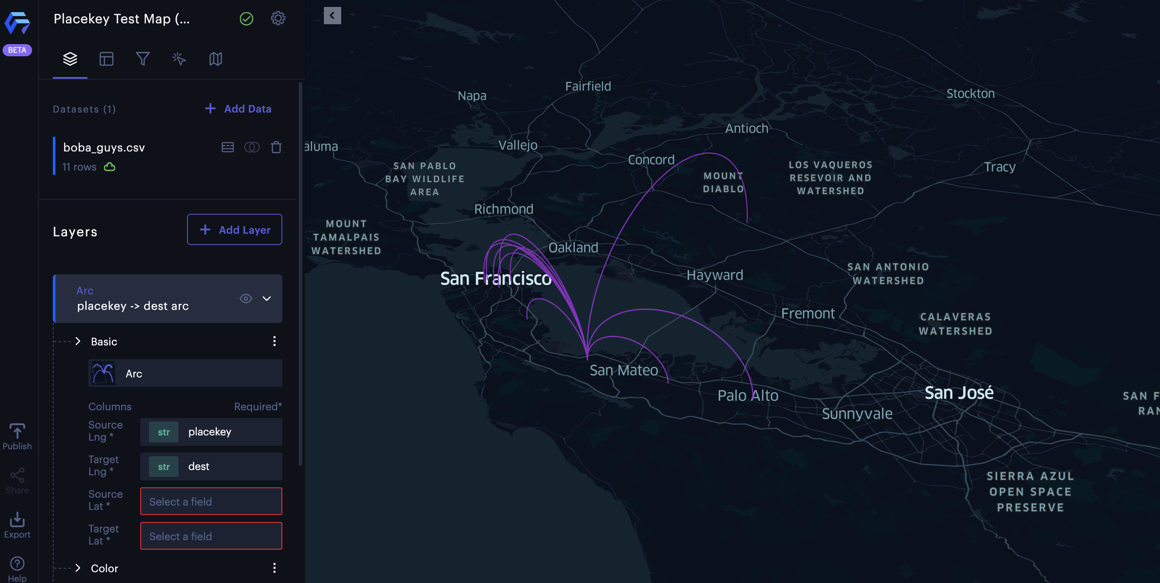Viewport: 1160px width, 583px height.
Task: Click the Interactions/Brush tool icon
Action: [x=178, y=59]
